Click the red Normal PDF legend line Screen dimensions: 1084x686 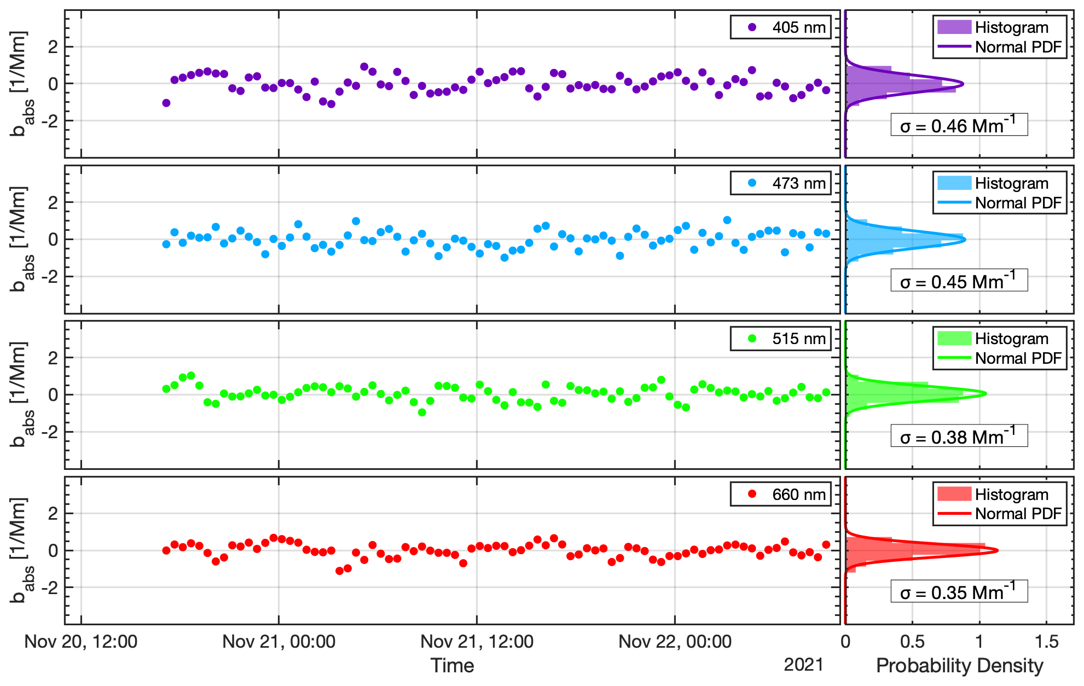(954, 514)
